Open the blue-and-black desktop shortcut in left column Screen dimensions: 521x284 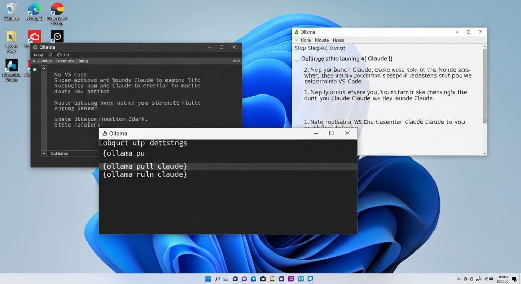pos(11,66)
